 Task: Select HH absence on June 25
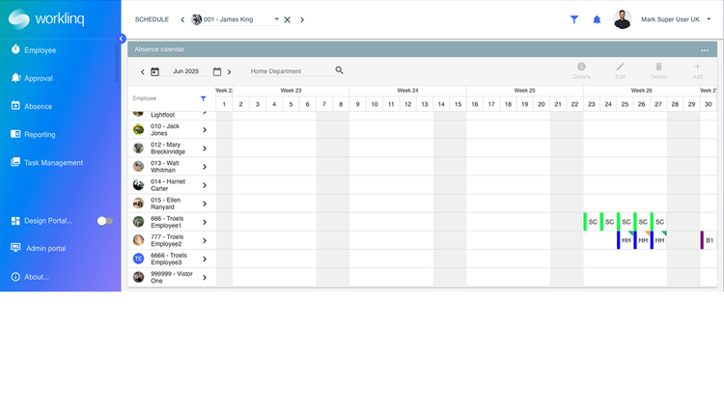[x=625, y=240]
